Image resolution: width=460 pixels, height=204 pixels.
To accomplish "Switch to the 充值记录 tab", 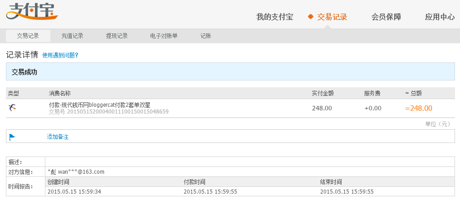I will point(72,36).
